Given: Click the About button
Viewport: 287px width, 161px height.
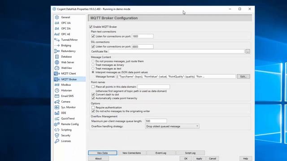Looking at the screenshot, I should (99, 159).
